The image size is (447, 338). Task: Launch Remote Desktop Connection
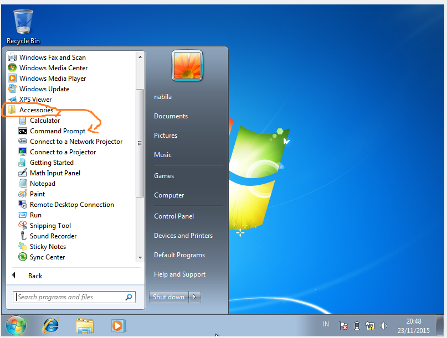pyautogui.click(x=71, y=204)
